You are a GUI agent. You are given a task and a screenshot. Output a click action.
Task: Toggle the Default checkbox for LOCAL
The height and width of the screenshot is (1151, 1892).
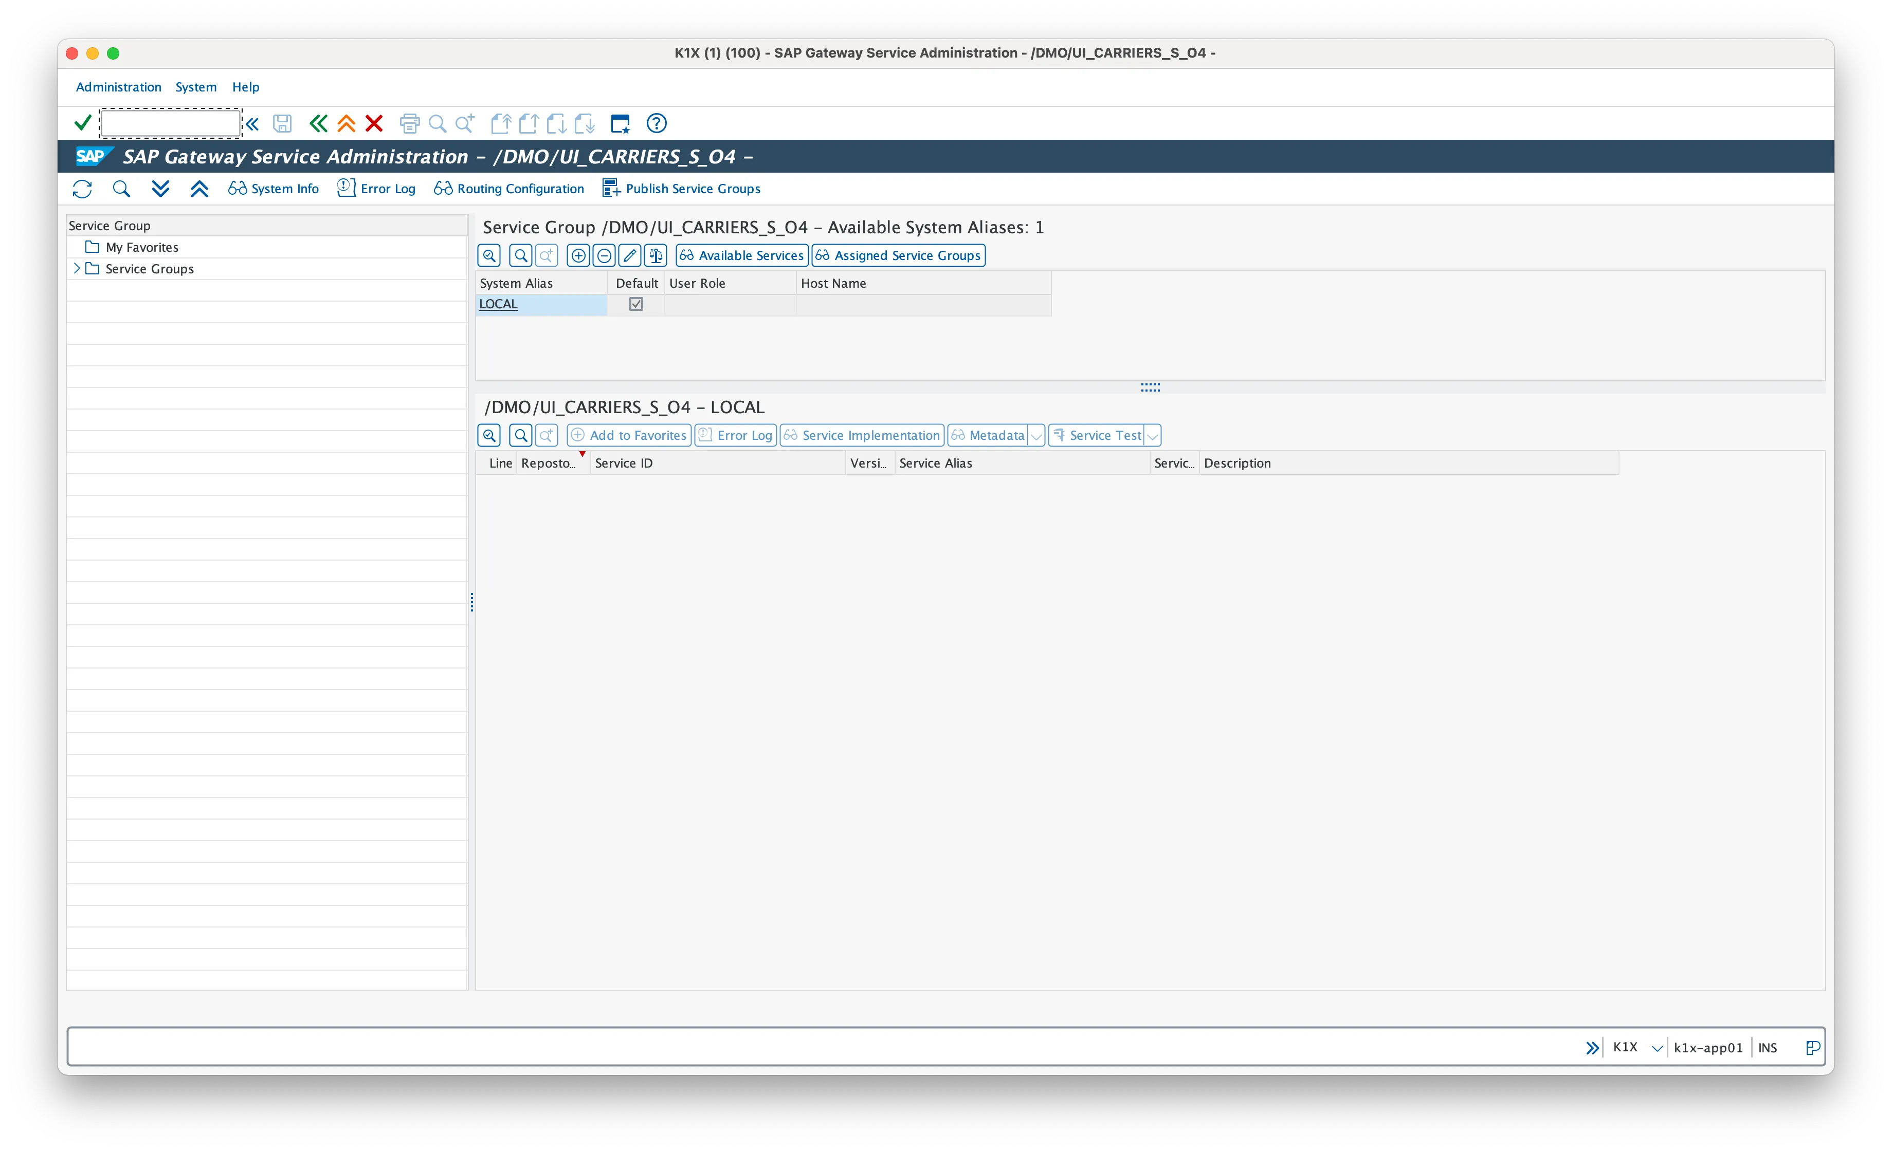click(x=636, y=305)
